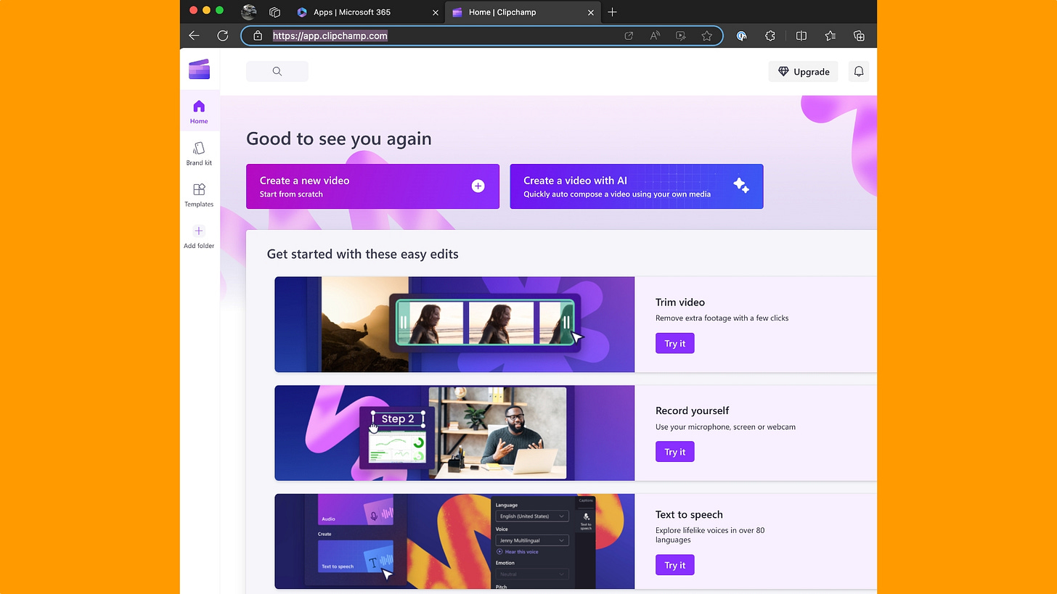1057x594 pixels.
Task: Close the Apps | Microsoft 365 tab
Action: [436, 12]
